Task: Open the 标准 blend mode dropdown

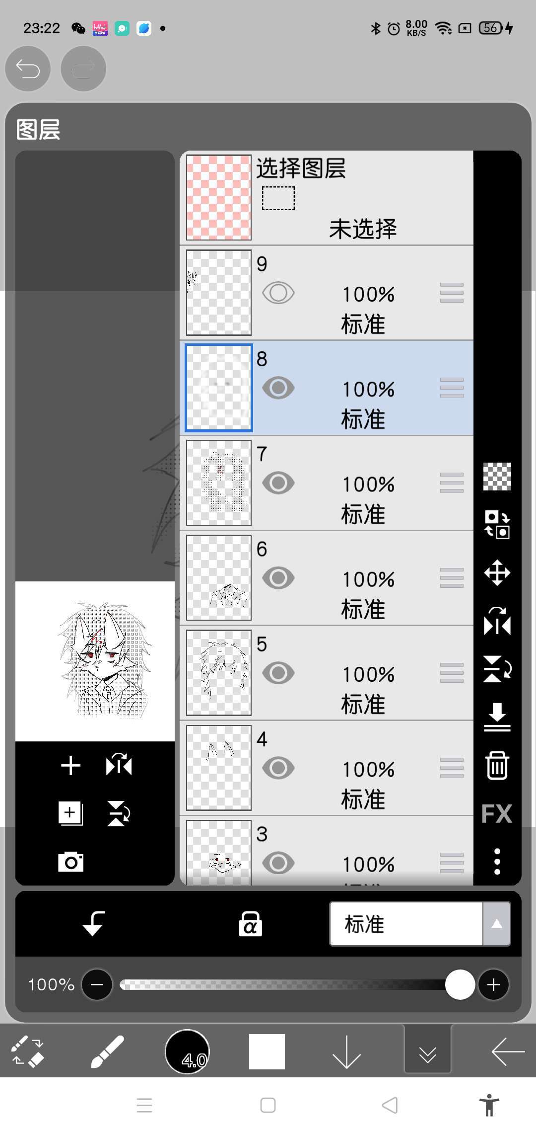Action: click(x=406, y=924)
